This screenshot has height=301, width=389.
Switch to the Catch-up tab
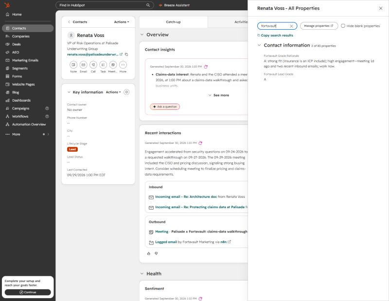coord(174,22)
